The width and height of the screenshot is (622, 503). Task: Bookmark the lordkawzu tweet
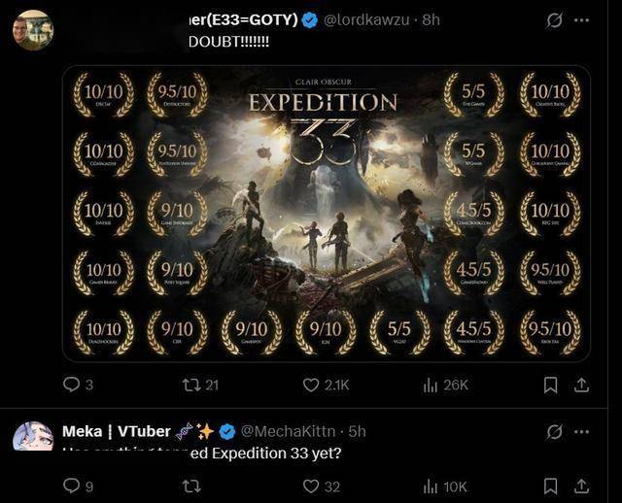pos(550,385)
